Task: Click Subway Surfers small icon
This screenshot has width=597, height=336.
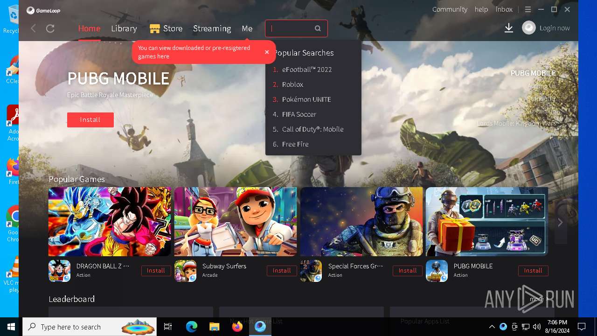Action: coord(185,271)
